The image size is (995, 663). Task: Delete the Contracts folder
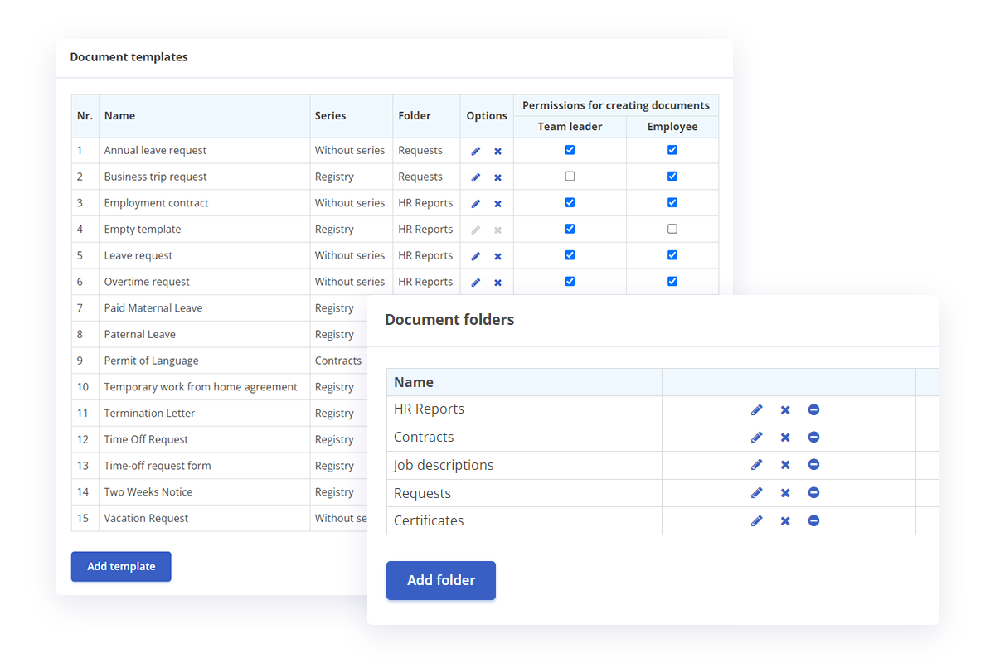785,438
